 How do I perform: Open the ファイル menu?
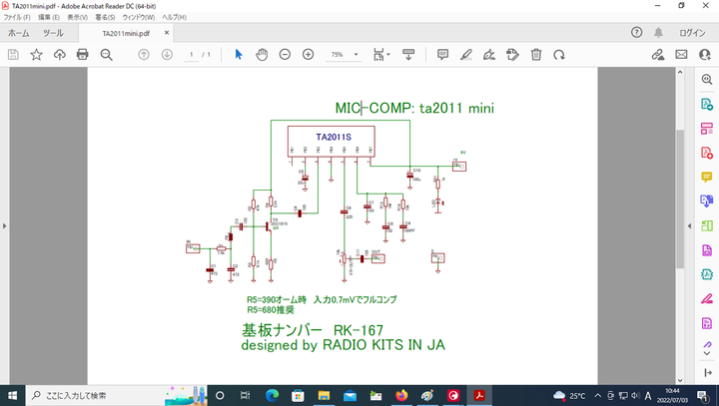pos(17,18)
